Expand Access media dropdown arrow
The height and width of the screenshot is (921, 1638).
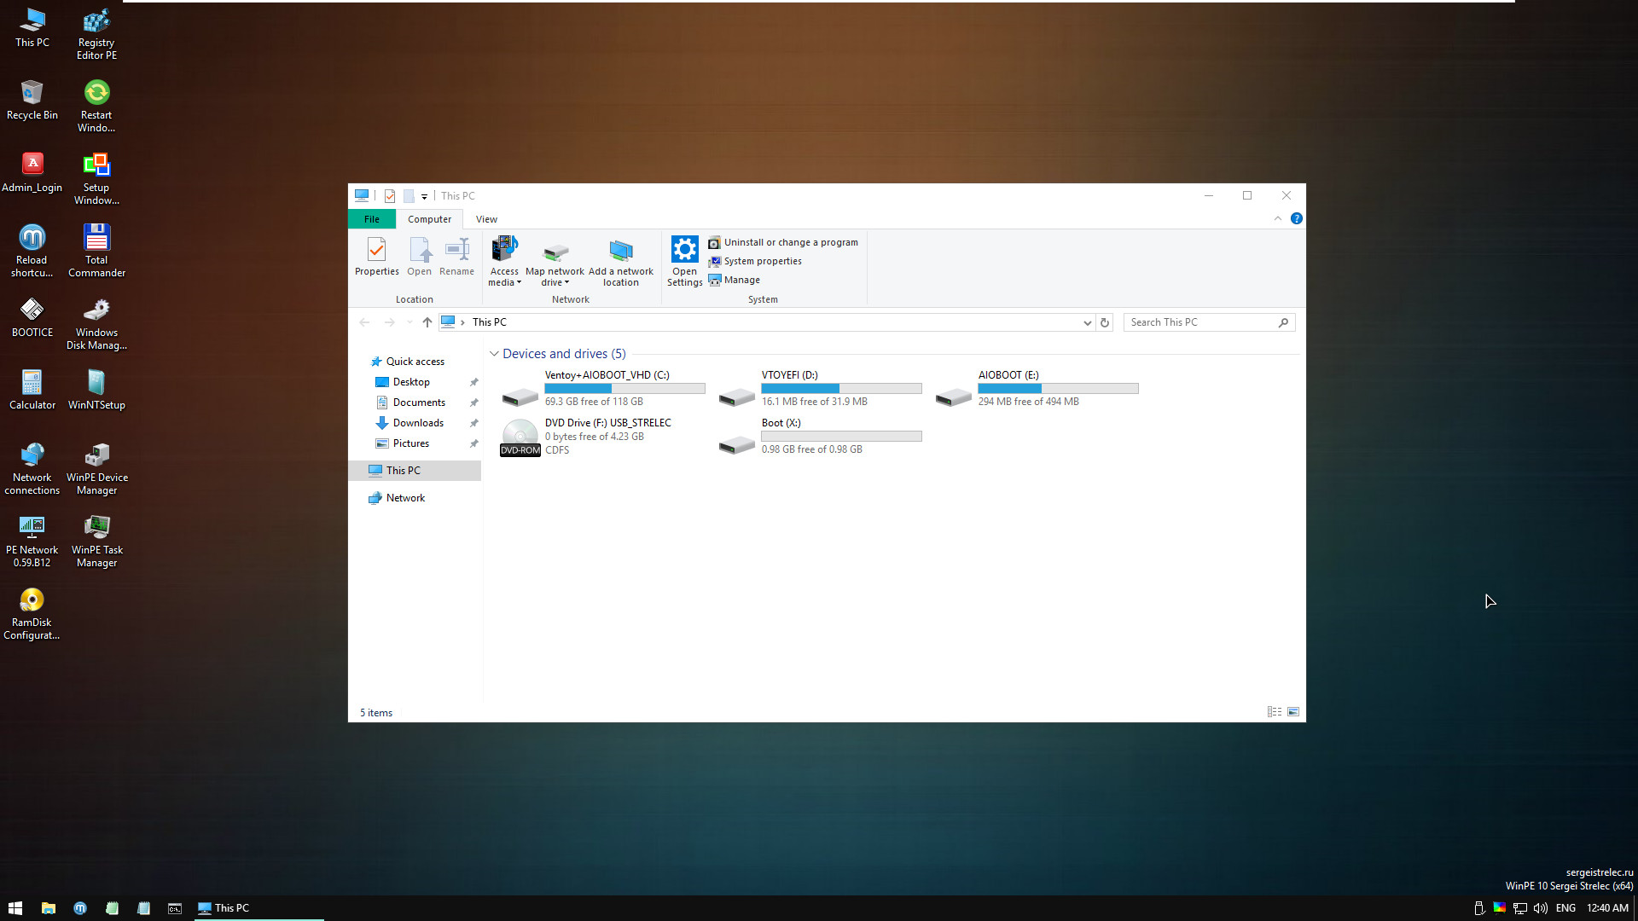(519, 282)
